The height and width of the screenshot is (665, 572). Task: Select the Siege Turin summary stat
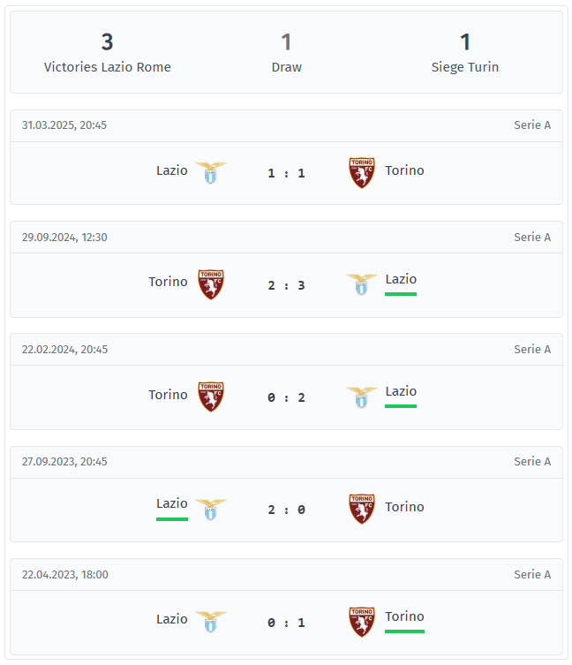coord(465,52)
